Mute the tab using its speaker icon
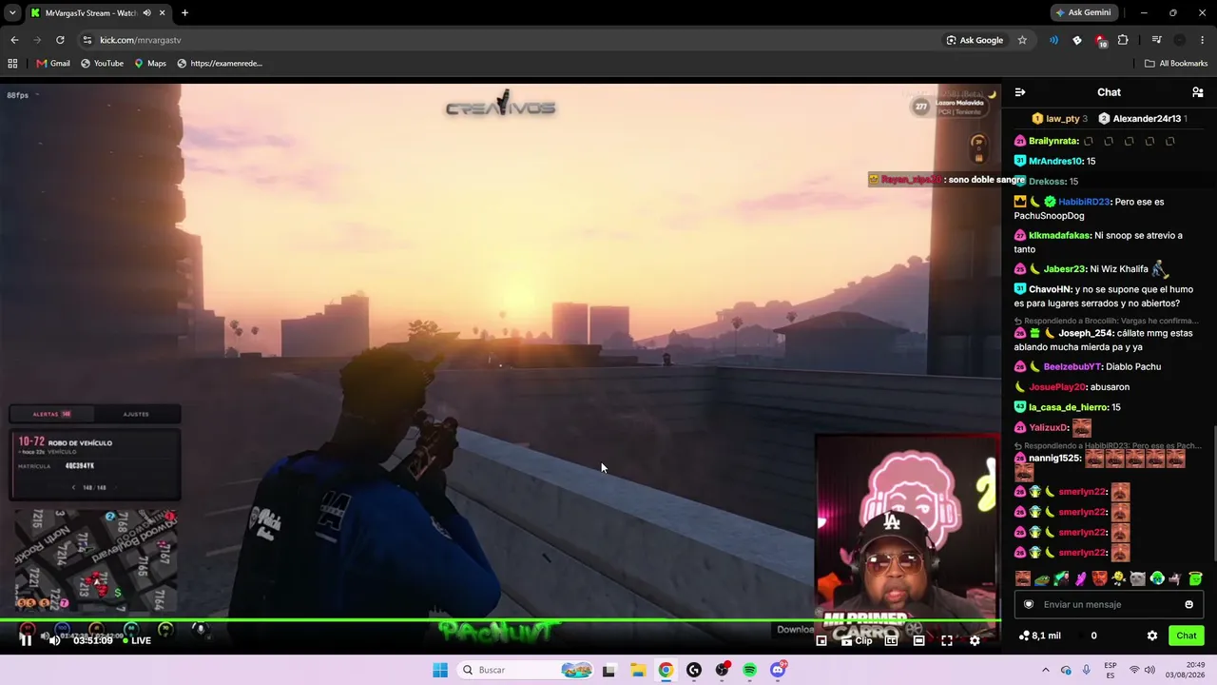Image resolution: width=1217 pixels, height=685 pixels. coord(146,13)
